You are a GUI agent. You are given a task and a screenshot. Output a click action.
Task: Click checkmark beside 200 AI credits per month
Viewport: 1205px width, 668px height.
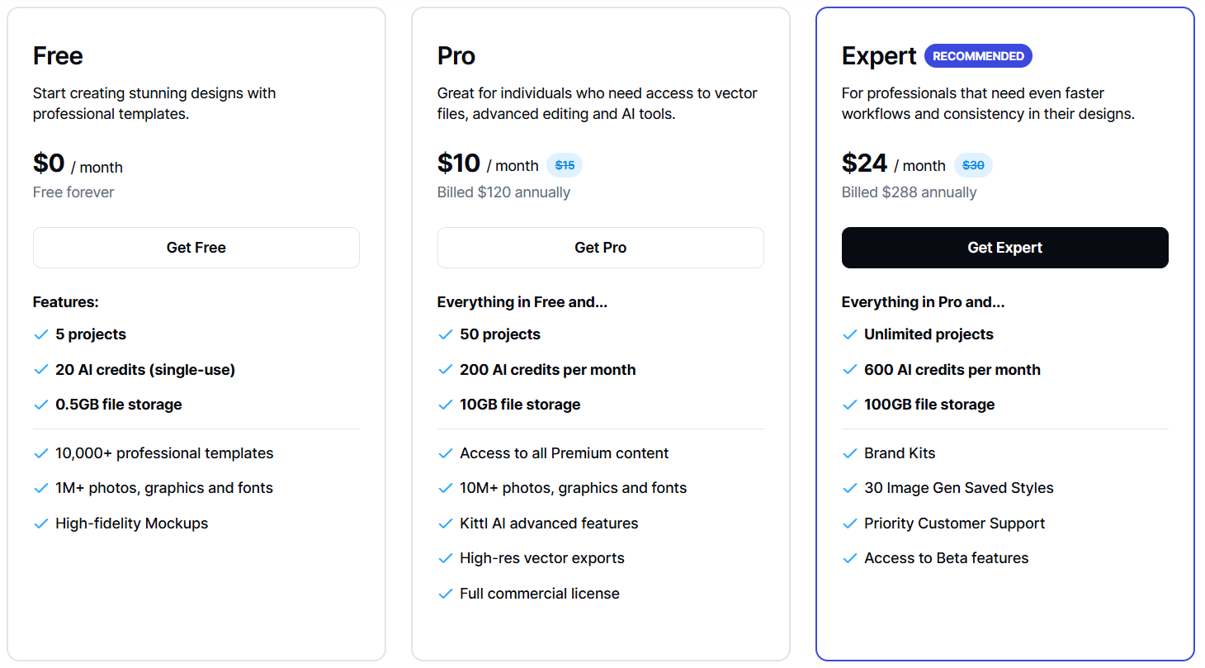pos(445,370)
